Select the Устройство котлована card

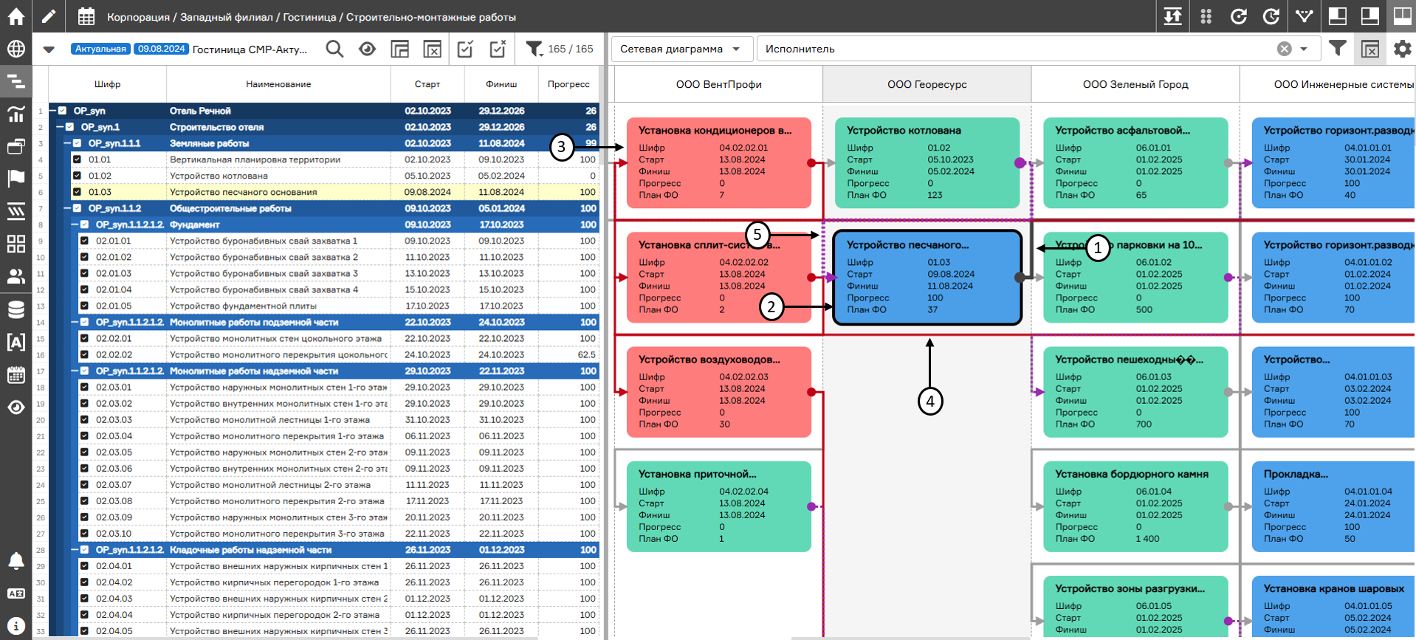click(x=927, y=162)
